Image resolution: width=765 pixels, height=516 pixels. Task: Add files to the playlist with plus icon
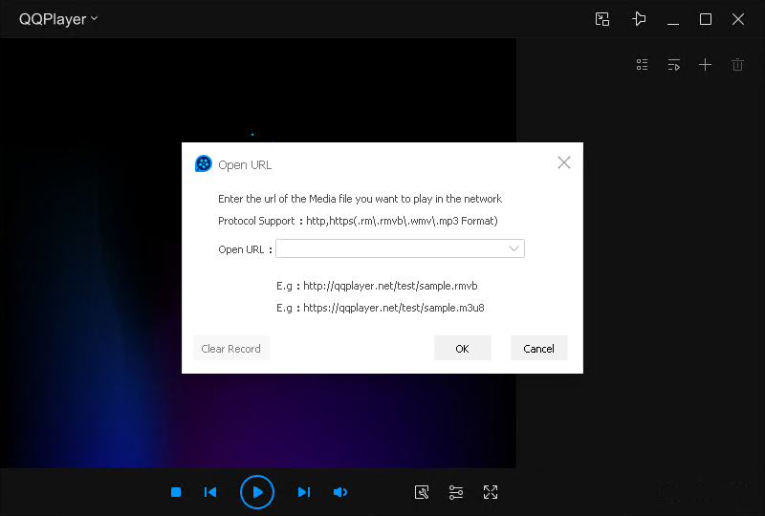(x=705, y=64)
